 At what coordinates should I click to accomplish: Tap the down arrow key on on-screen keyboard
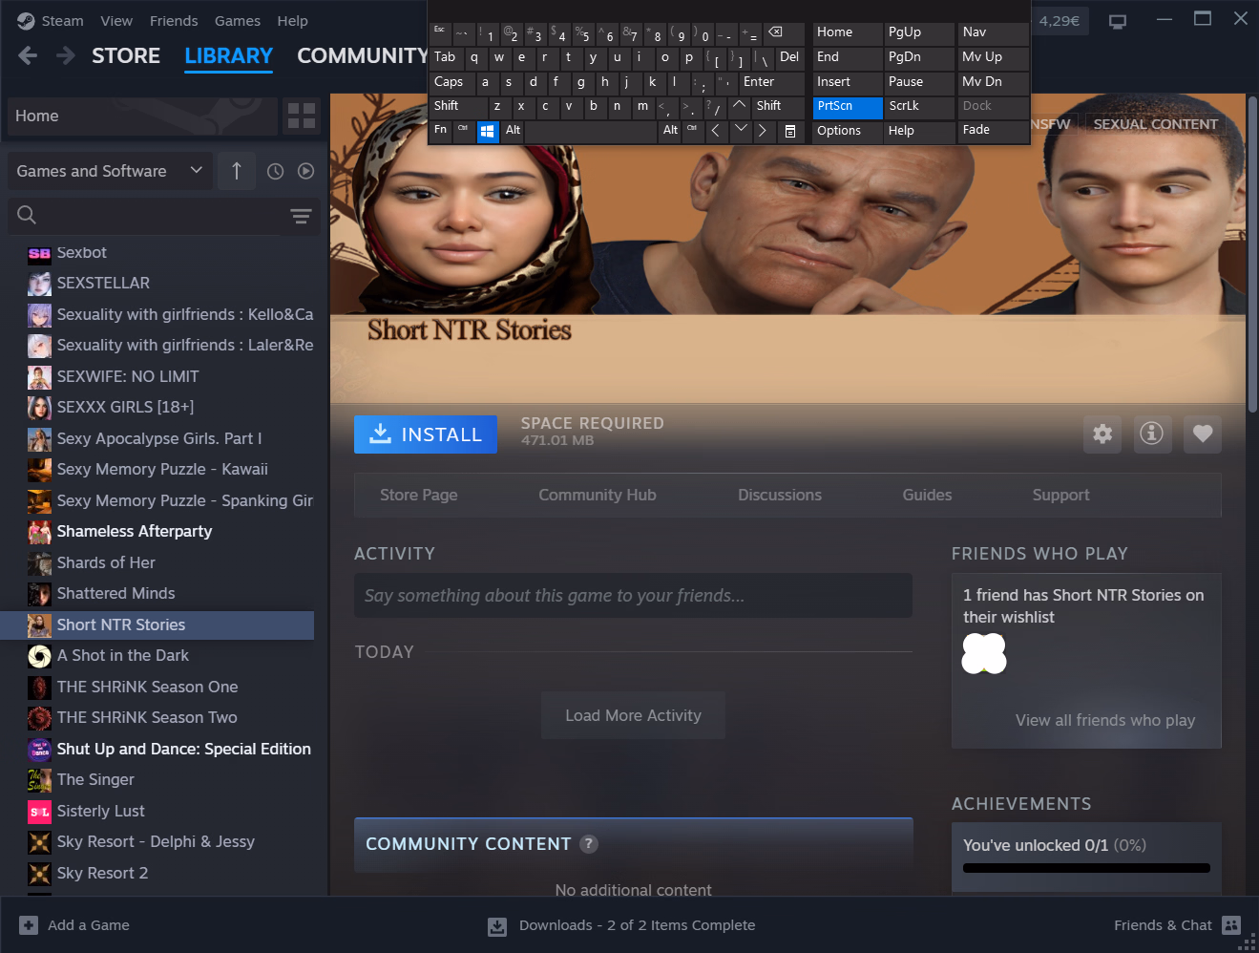pos(740,131)
